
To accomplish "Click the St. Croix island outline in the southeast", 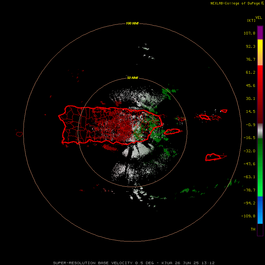I will [213, 157].
